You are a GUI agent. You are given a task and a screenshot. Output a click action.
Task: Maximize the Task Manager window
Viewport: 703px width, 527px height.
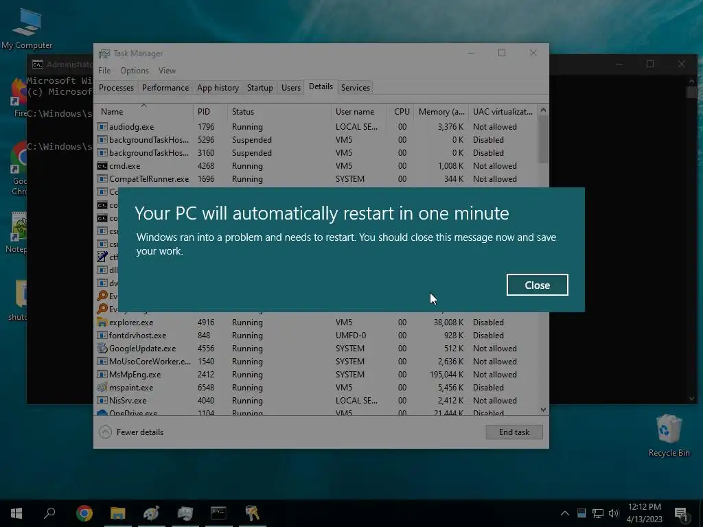pyautogui.click(x=502, y=53)
